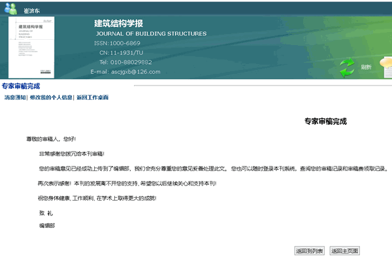This screenshot has width=392, height=260.
Task: Click the username 崔济东
Action: [32, 10]
